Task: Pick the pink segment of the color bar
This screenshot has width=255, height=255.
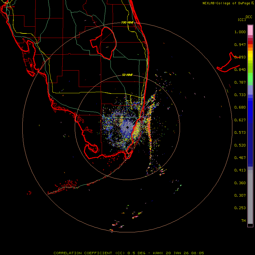Action: 250,30
